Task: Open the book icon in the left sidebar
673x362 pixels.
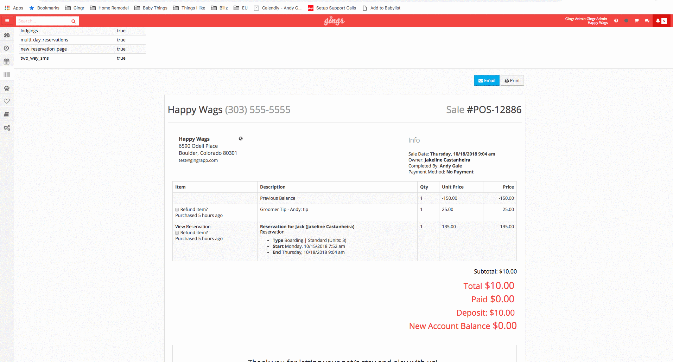Action: pos(7,114)
